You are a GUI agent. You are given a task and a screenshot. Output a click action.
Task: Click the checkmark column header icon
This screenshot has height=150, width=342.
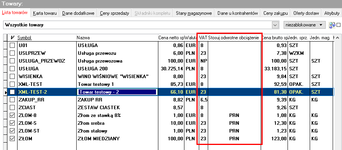pyautogui.click(x=13, y=38)
